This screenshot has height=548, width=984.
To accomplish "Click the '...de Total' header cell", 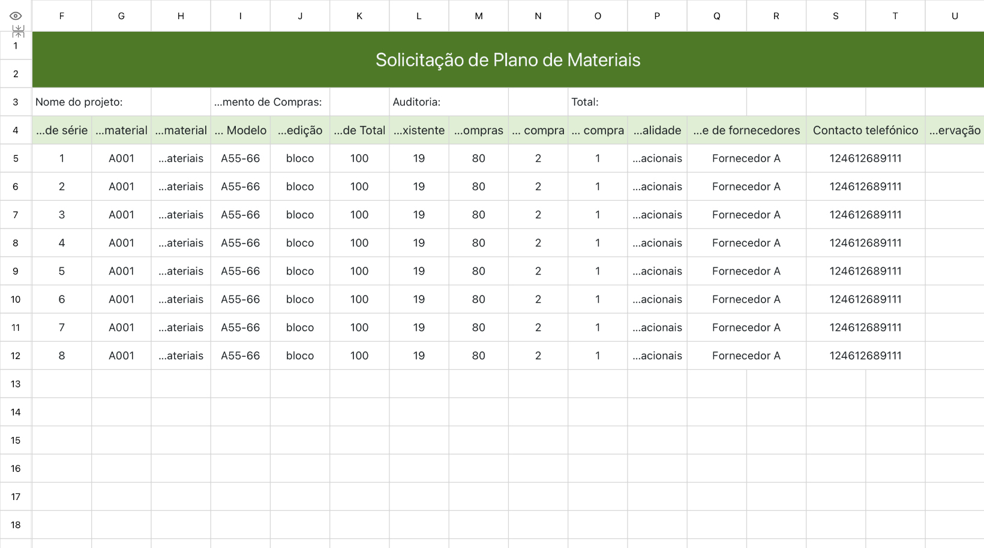I will pyautogui.click(x=359, y=130).
